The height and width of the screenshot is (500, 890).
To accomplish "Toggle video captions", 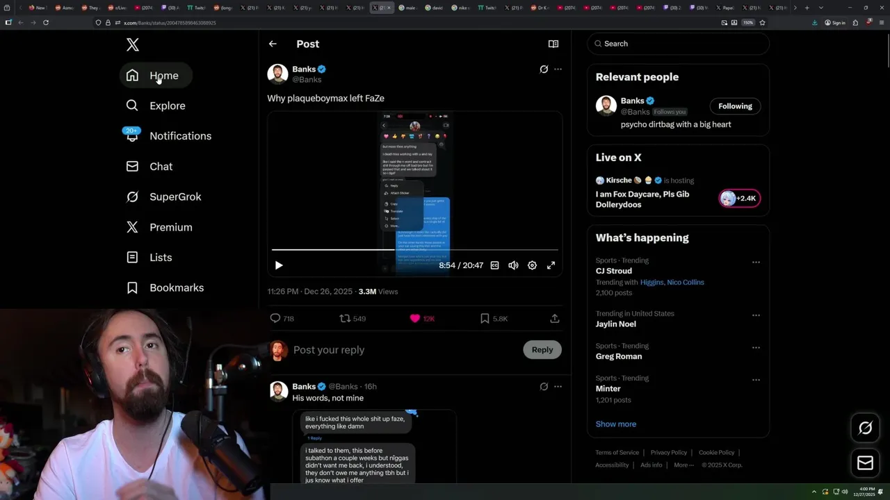I will pyautogui.click(x=494, y=265).
